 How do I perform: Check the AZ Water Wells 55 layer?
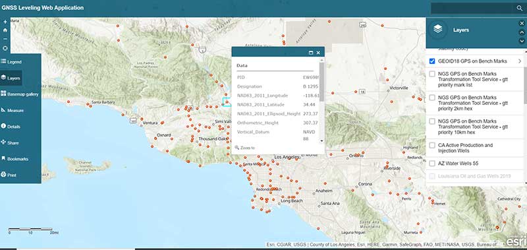(x=432, y=164)
